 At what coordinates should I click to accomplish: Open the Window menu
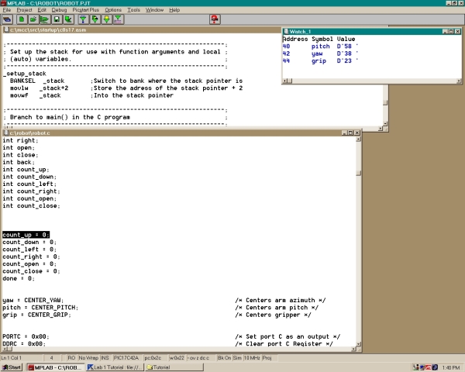tap(154, 10)
